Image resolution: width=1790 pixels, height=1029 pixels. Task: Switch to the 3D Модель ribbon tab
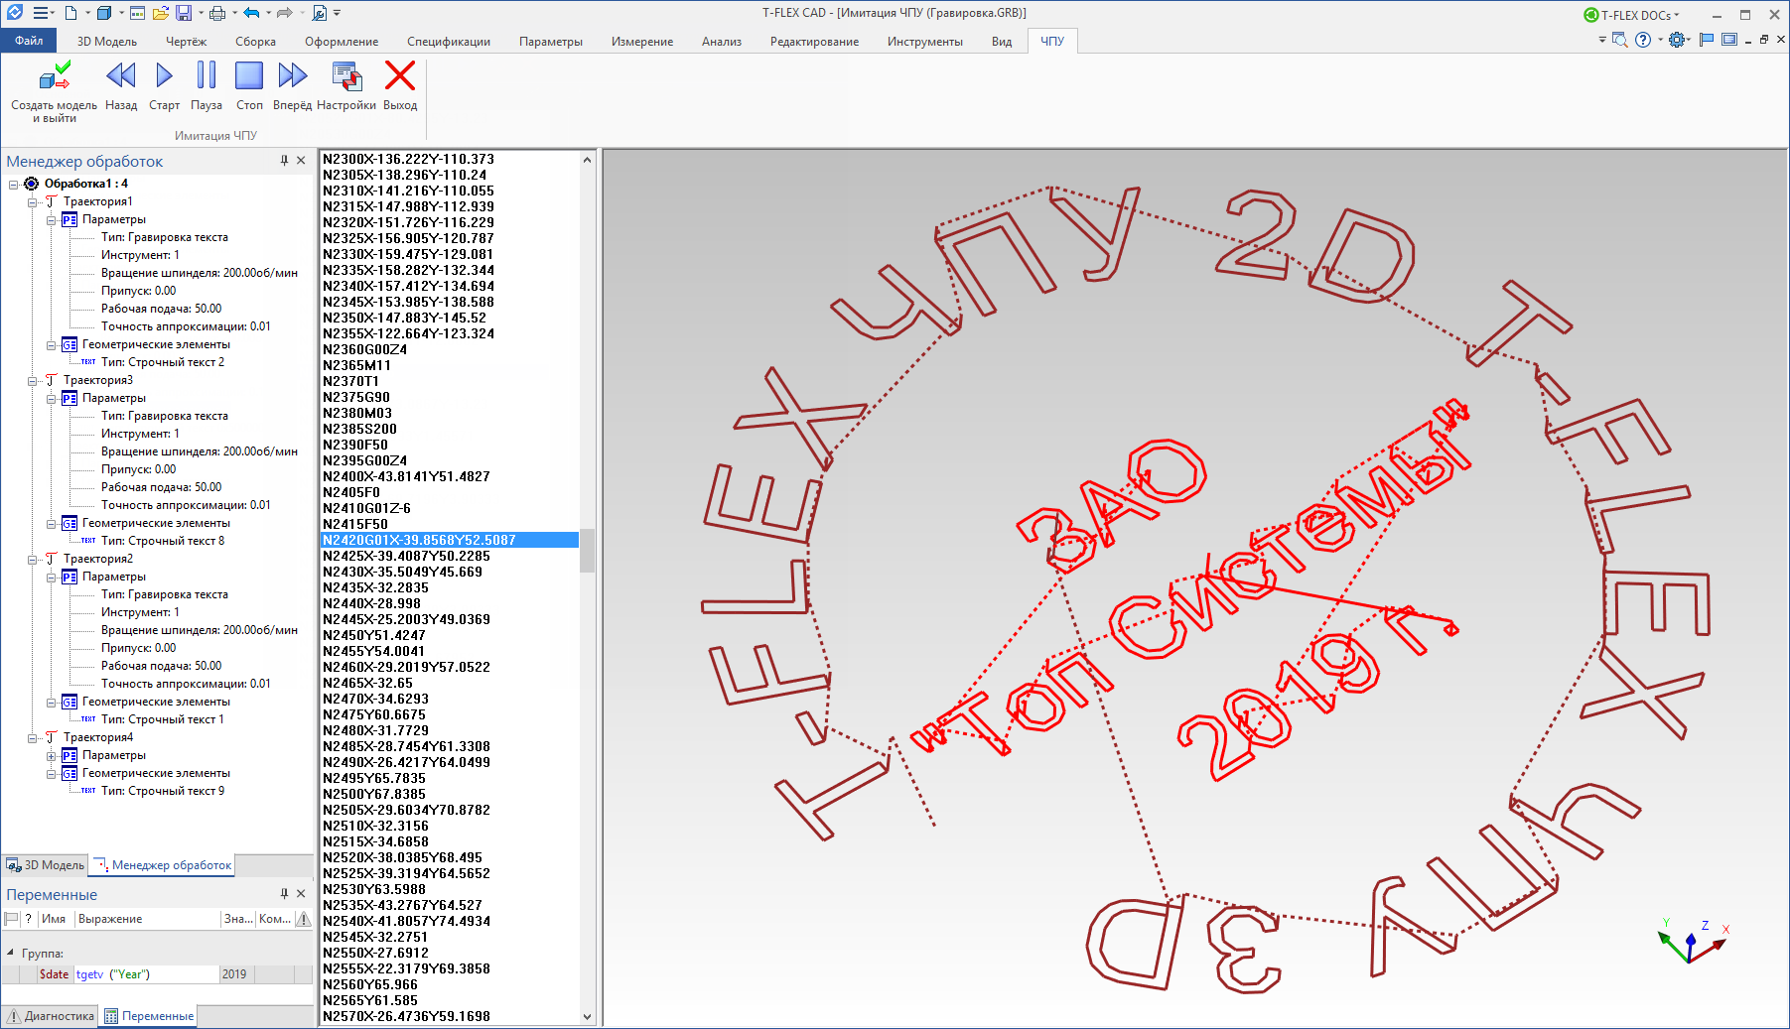pos(107,42)
